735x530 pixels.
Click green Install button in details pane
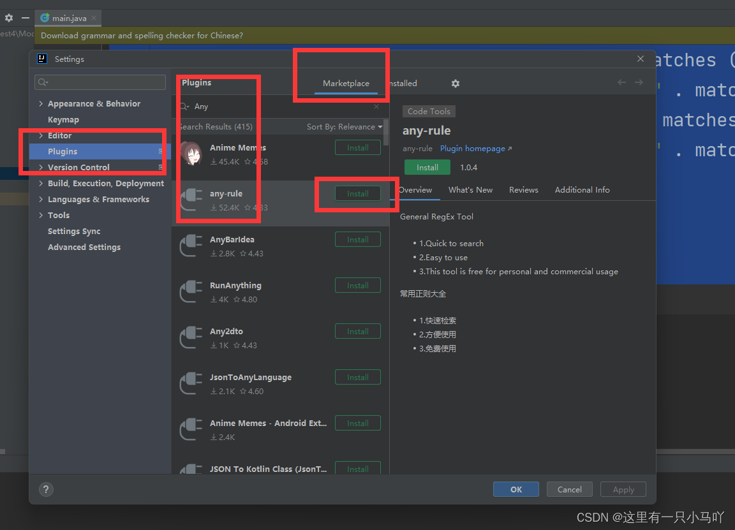(x=427, y=167)
